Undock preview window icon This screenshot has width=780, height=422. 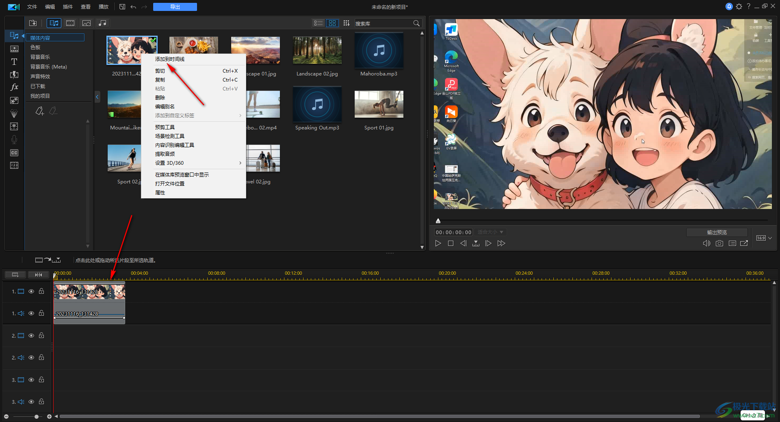click(x=744, y=243)
